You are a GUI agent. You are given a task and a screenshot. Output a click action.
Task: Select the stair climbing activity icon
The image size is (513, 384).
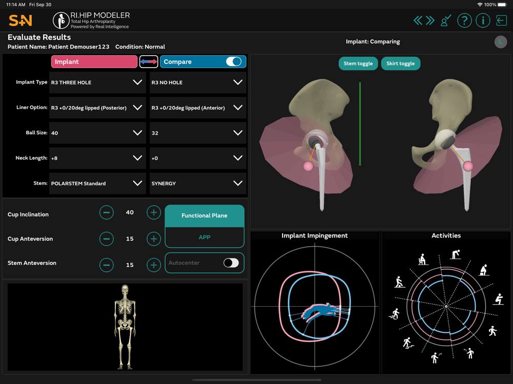(x=408, y=343)
